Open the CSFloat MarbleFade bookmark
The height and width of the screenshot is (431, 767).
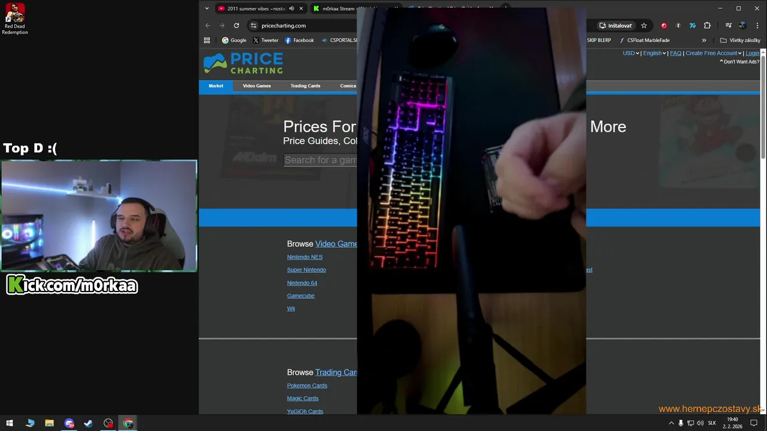(644, 40)
